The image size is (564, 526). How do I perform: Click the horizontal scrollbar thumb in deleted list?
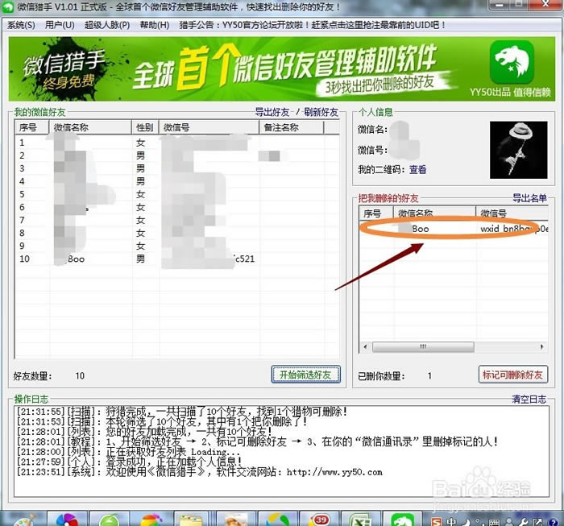tap(423, 347)
